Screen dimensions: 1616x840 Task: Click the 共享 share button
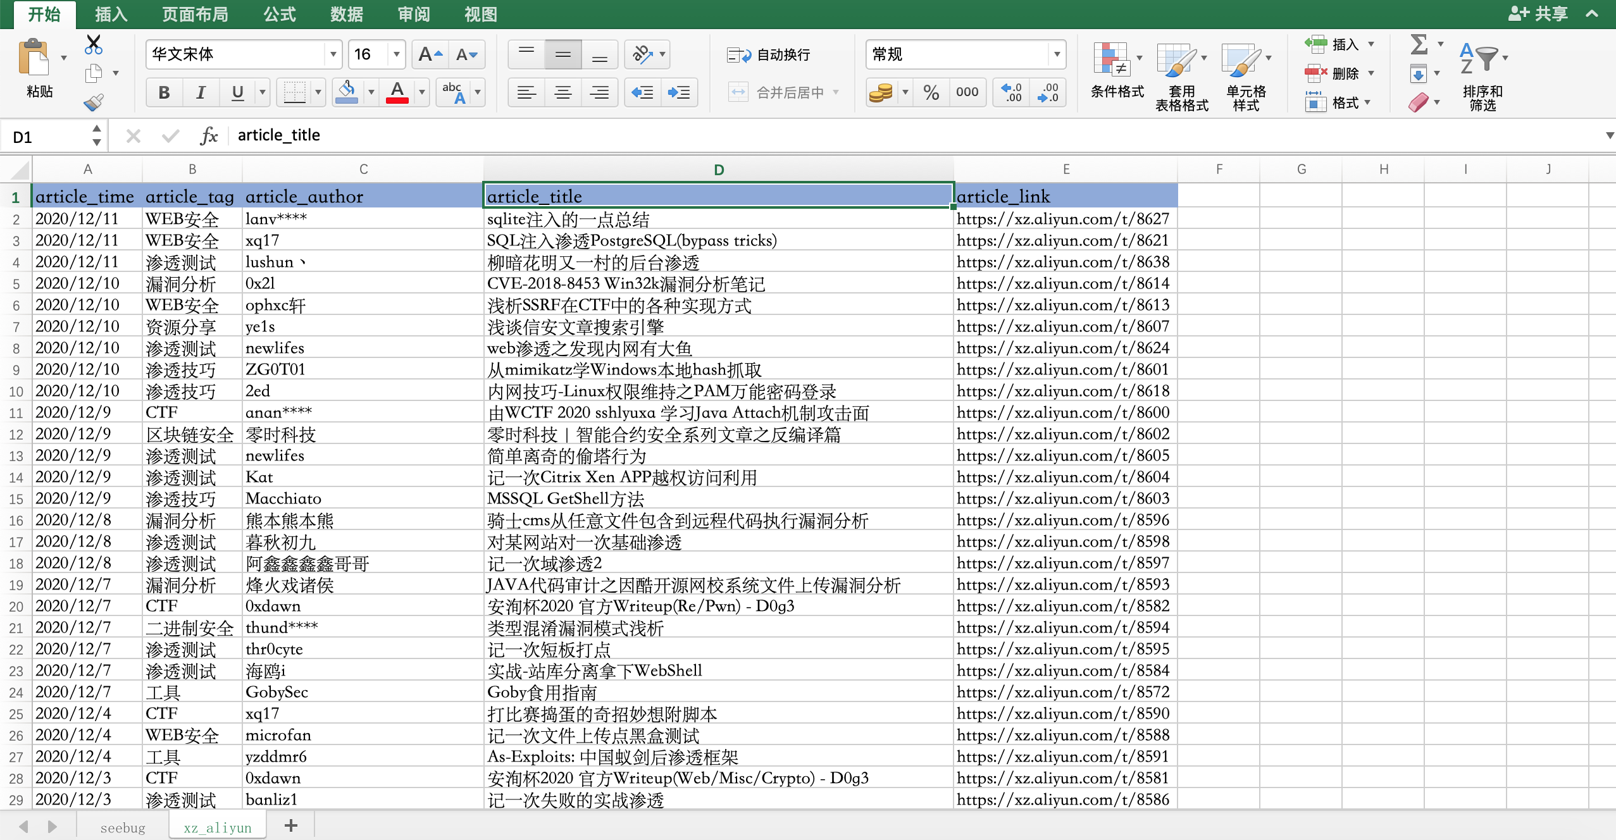click(1538, 14)
